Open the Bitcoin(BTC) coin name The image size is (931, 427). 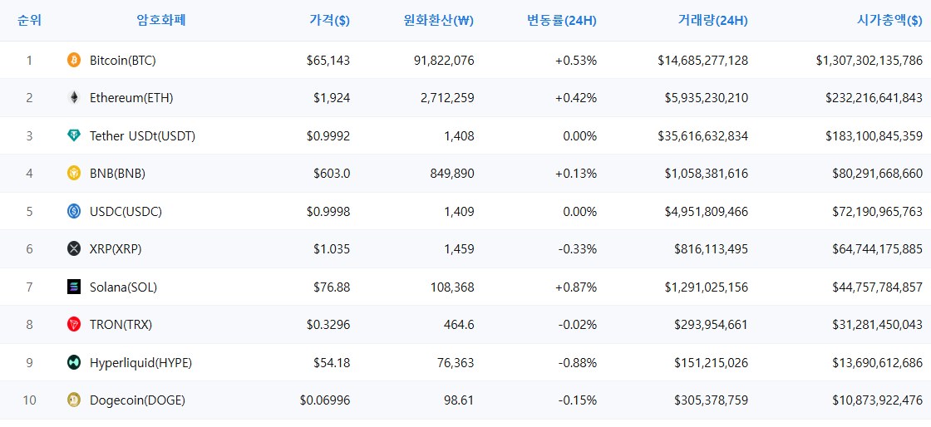click(x=123, y=60)
